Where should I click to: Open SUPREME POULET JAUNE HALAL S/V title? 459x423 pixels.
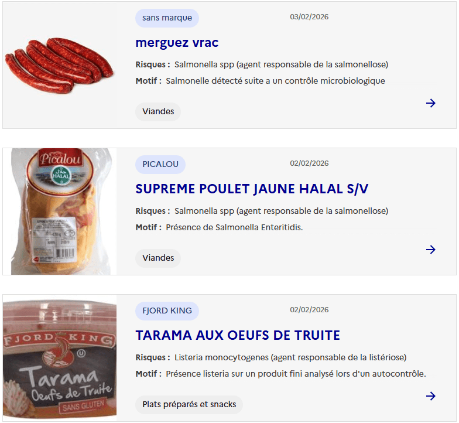point(252,189)
